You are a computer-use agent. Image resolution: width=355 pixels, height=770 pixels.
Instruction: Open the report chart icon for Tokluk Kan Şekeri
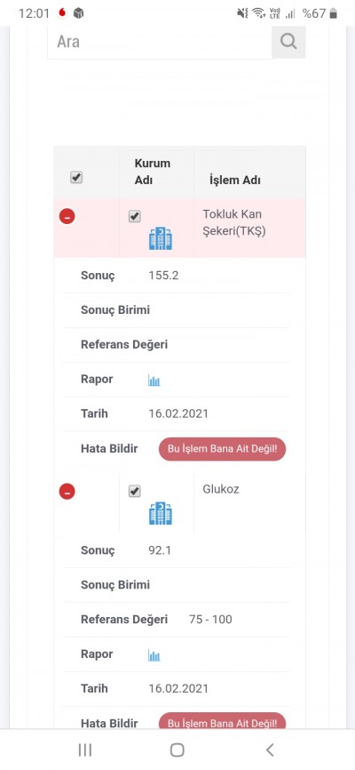154,380
